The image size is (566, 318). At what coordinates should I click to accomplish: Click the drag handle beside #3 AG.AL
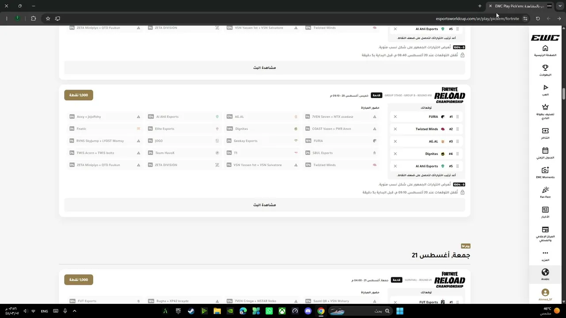pyautogui.click(x=458, y=141)
